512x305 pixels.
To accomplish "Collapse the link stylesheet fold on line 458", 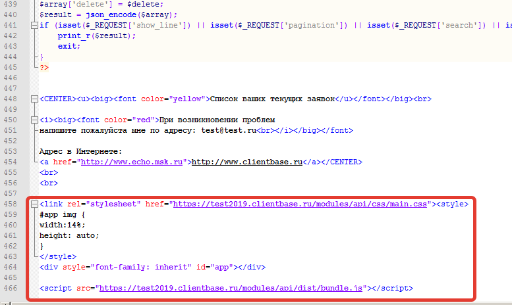I will tap(34, 204).
